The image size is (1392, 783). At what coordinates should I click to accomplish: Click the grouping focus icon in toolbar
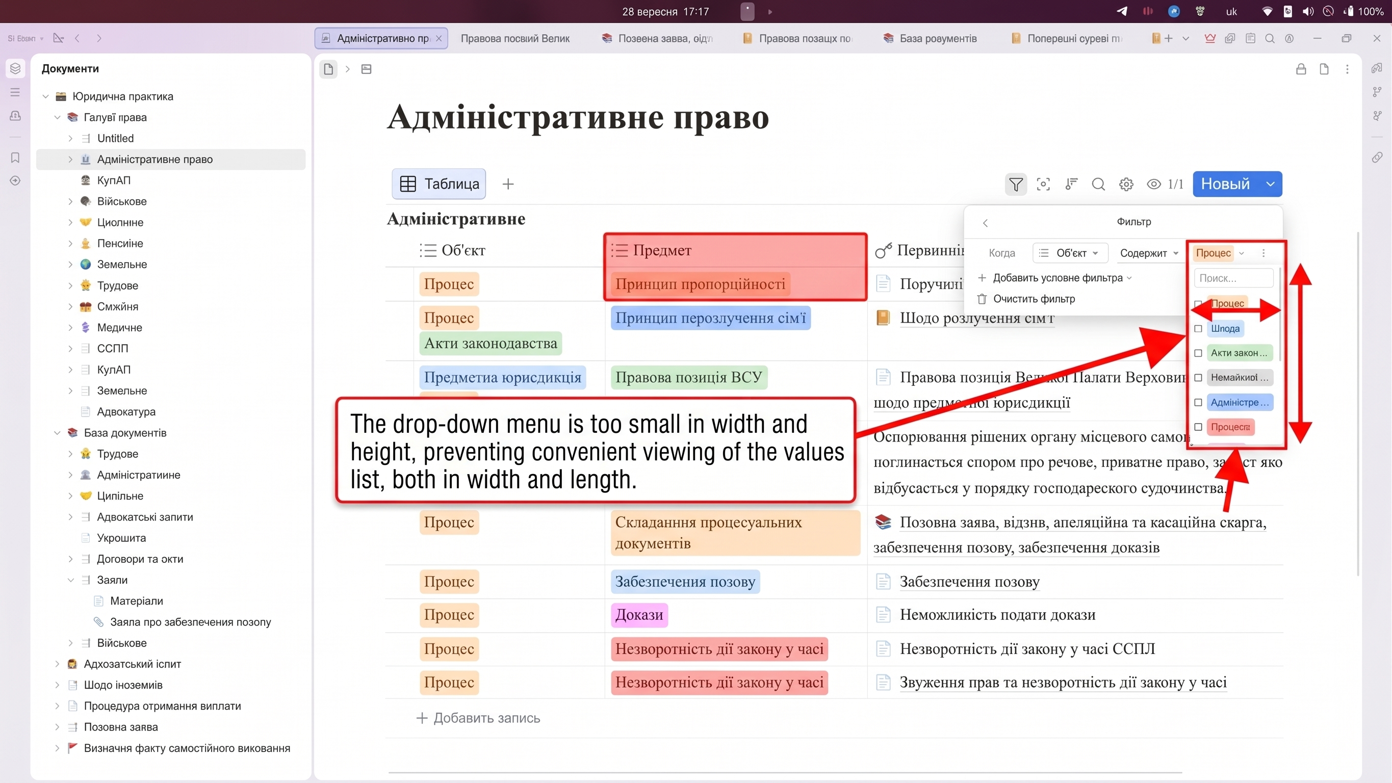(1043, 184)
